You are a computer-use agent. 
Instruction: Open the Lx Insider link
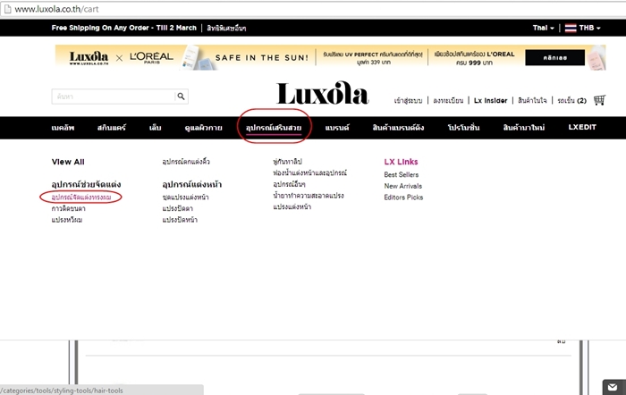(490, 101)
